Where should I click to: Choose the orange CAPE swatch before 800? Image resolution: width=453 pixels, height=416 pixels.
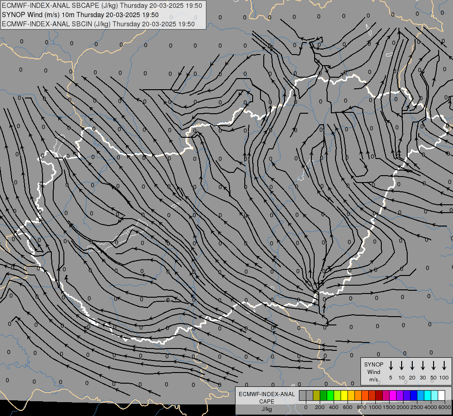[x=358, y=395]
